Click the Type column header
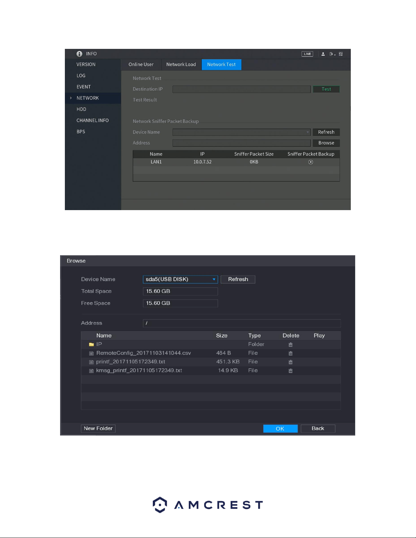The image size is (416, 538). tap(254, 336)
